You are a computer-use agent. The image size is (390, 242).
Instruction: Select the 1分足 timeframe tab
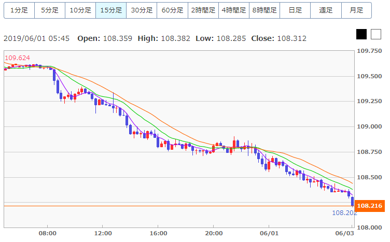tap(19, 10)
